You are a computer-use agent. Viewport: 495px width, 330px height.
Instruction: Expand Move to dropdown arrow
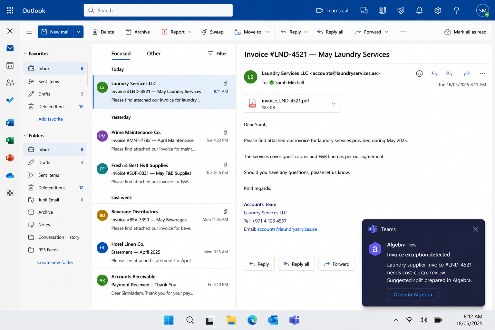click(x=267, y=32)
